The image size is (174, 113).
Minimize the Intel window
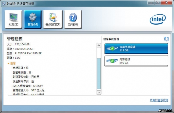[x=151, y=2]
